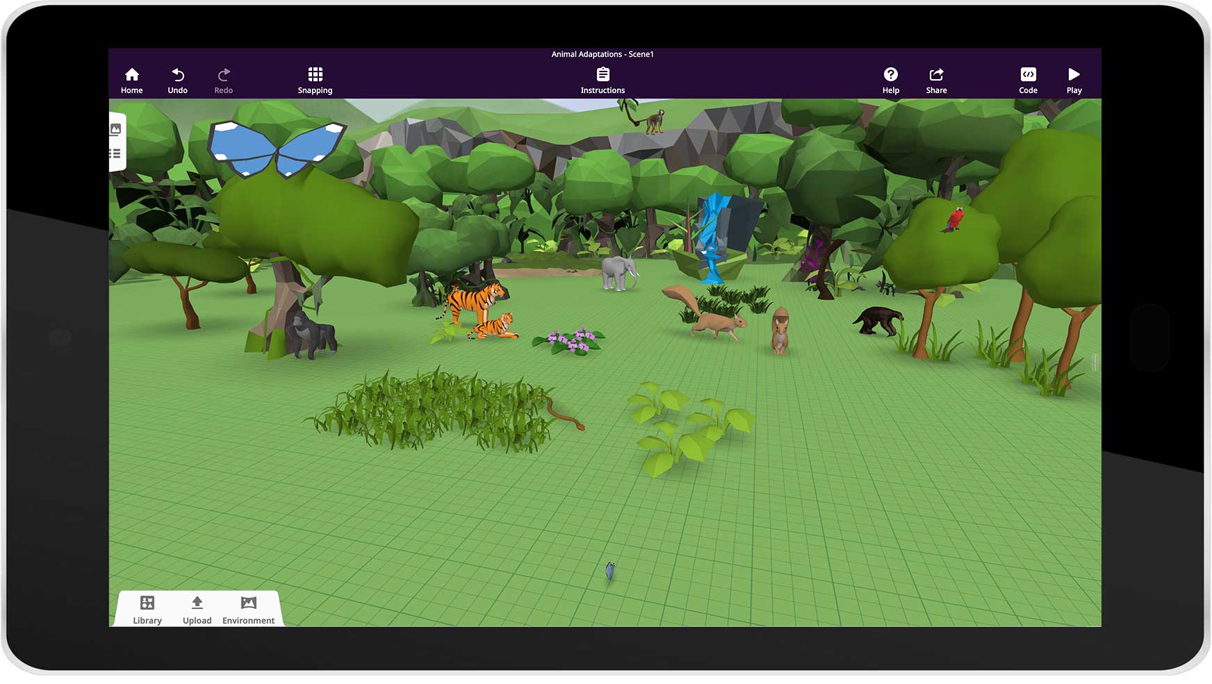Open the Instructions panel
Viewport: 1212px width, 684px height.
[603, 81]
